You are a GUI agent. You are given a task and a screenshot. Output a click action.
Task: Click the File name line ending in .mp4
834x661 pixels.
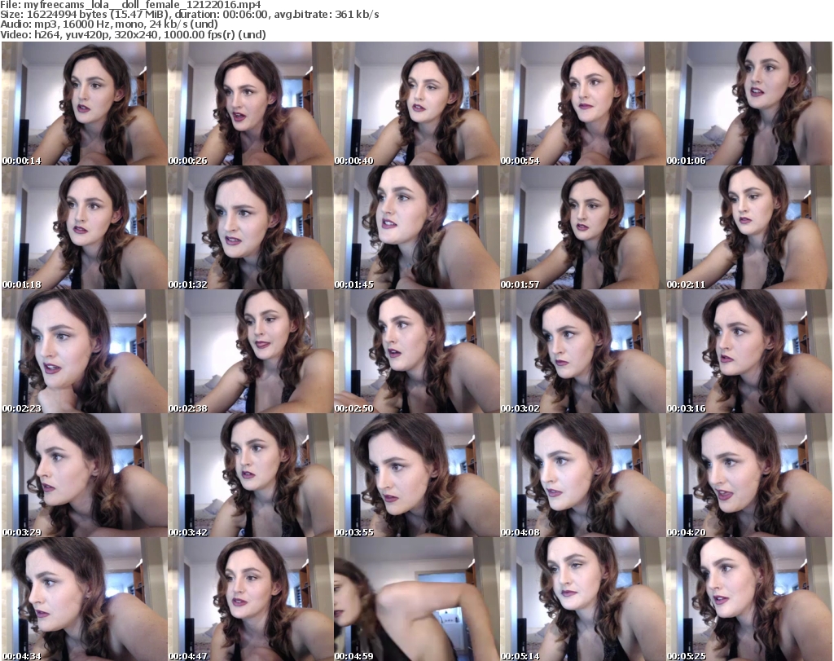131,5
